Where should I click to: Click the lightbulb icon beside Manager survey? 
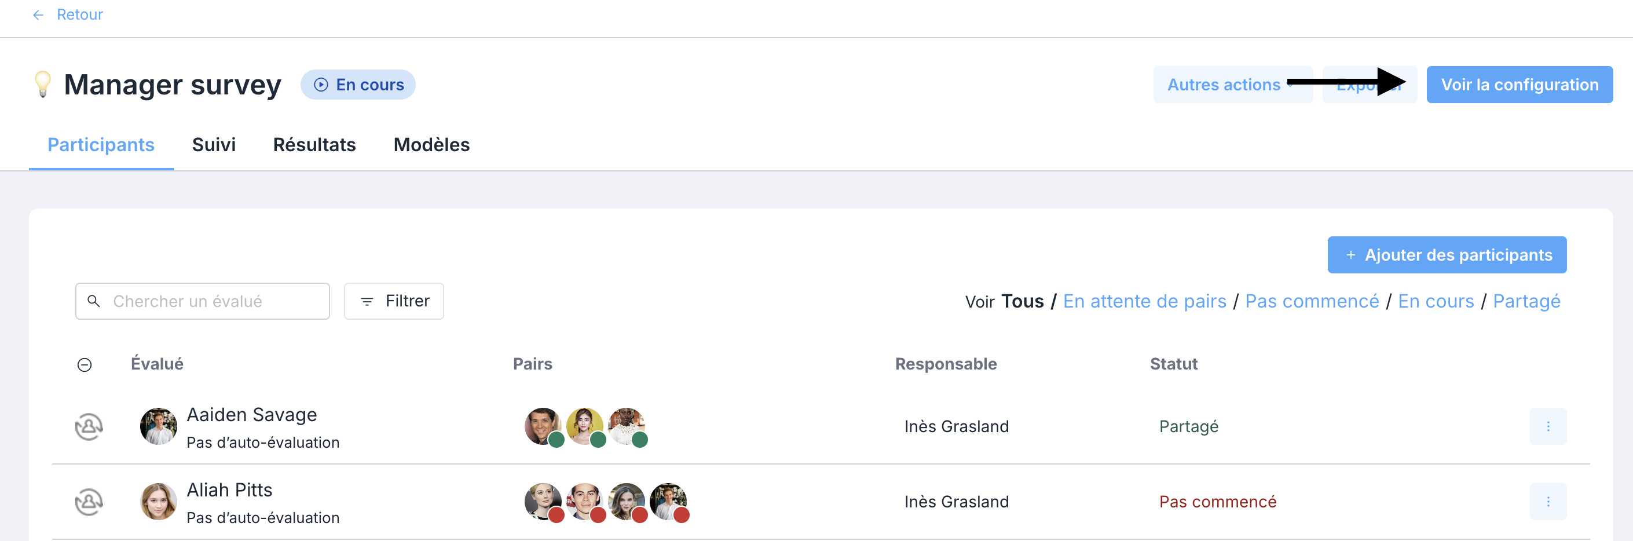click(x=42, y=85)
